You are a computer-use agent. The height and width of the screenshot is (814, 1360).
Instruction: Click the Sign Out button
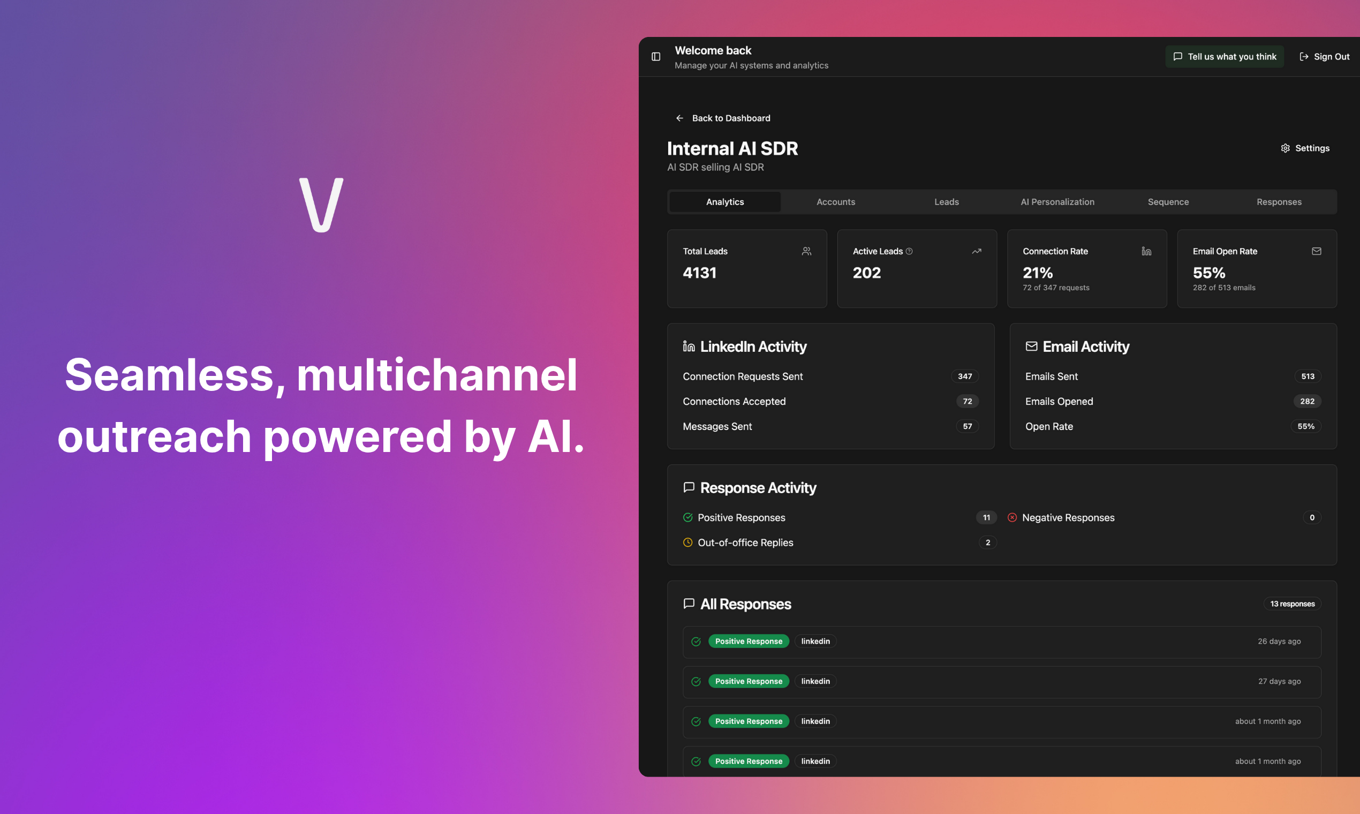coord(1324,56)
